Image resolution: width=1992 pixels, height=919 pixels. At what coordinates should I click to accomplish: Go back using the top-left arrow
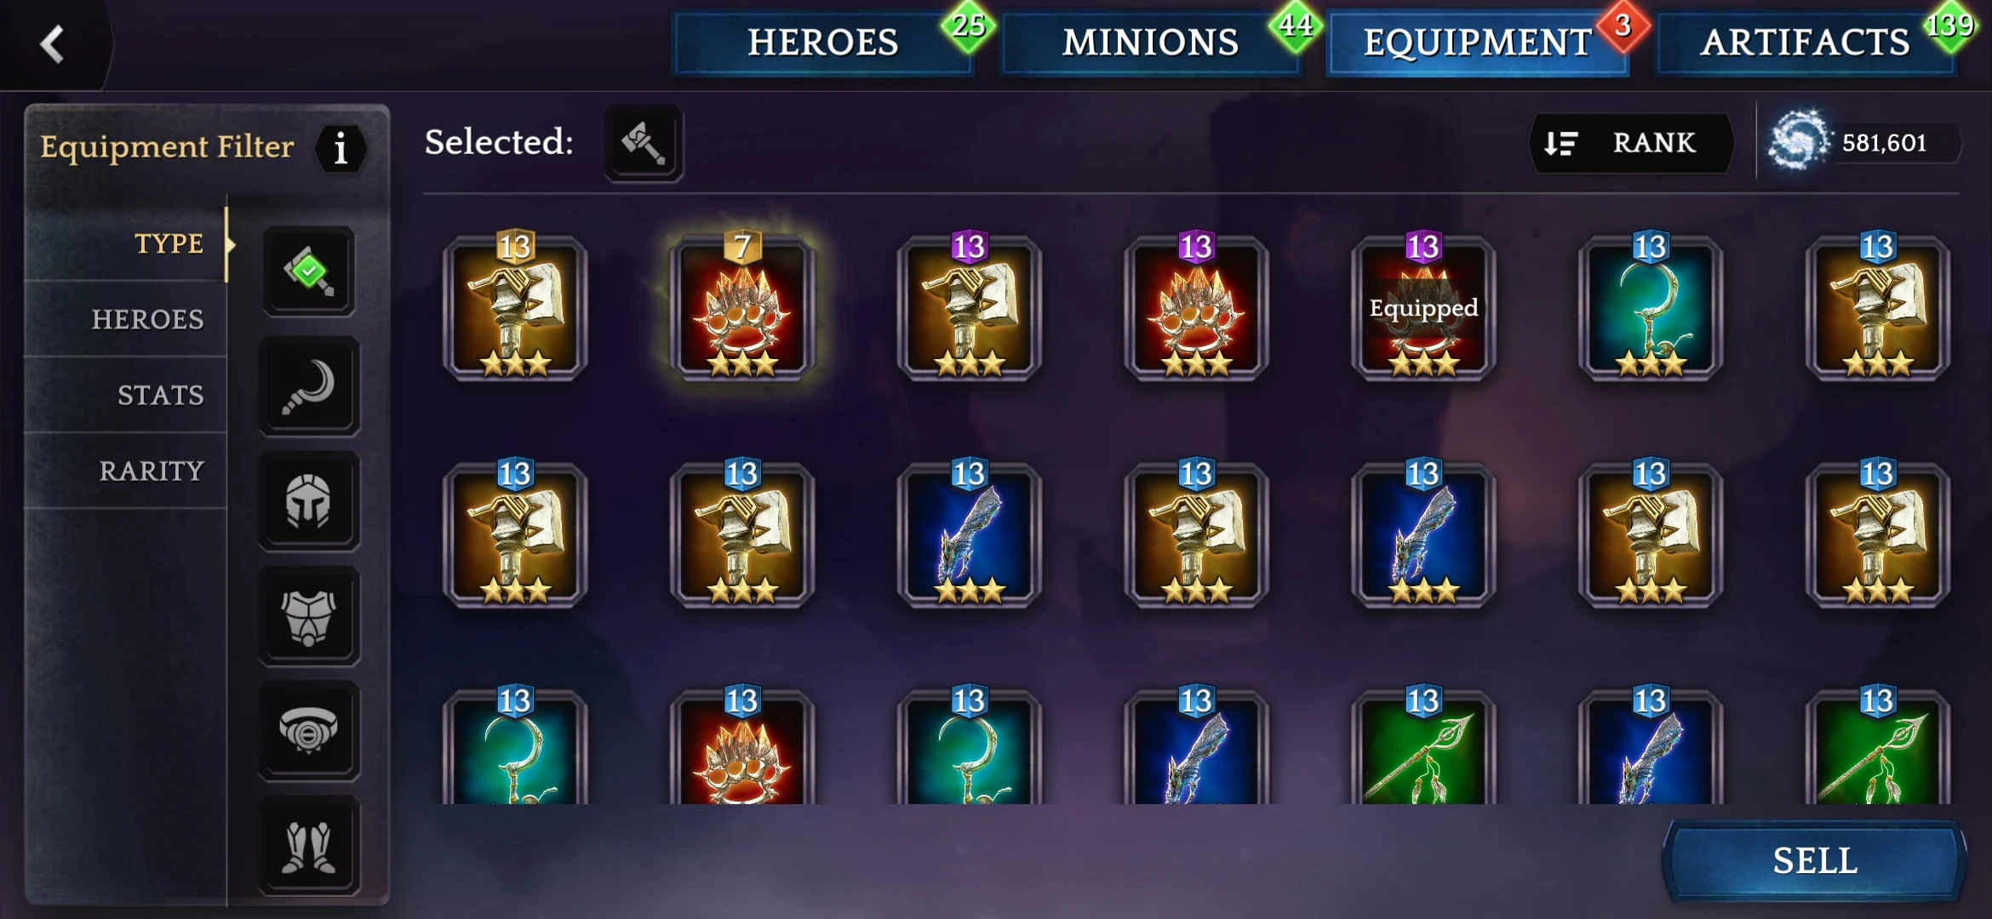53,44
